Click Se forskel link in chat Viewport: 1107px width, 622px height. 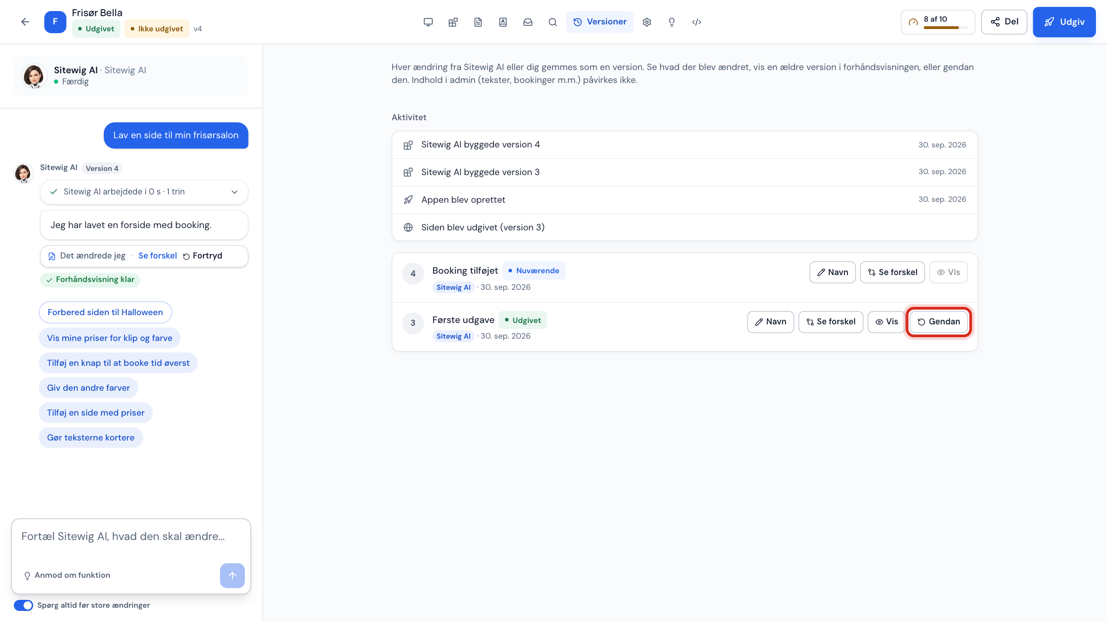157,256
